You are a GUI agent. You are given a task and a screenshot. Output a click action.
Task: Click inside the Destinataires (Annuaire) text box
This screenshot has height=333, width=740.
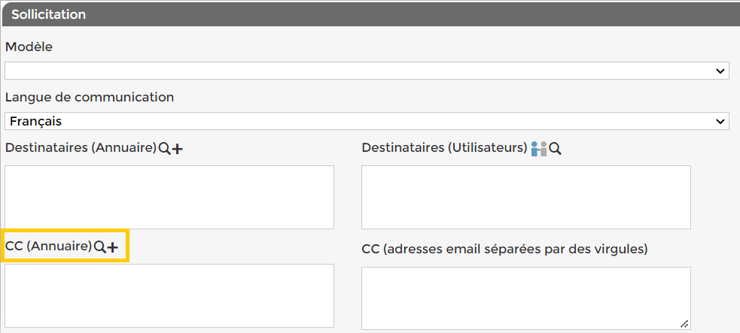click(x=169, y=197)
